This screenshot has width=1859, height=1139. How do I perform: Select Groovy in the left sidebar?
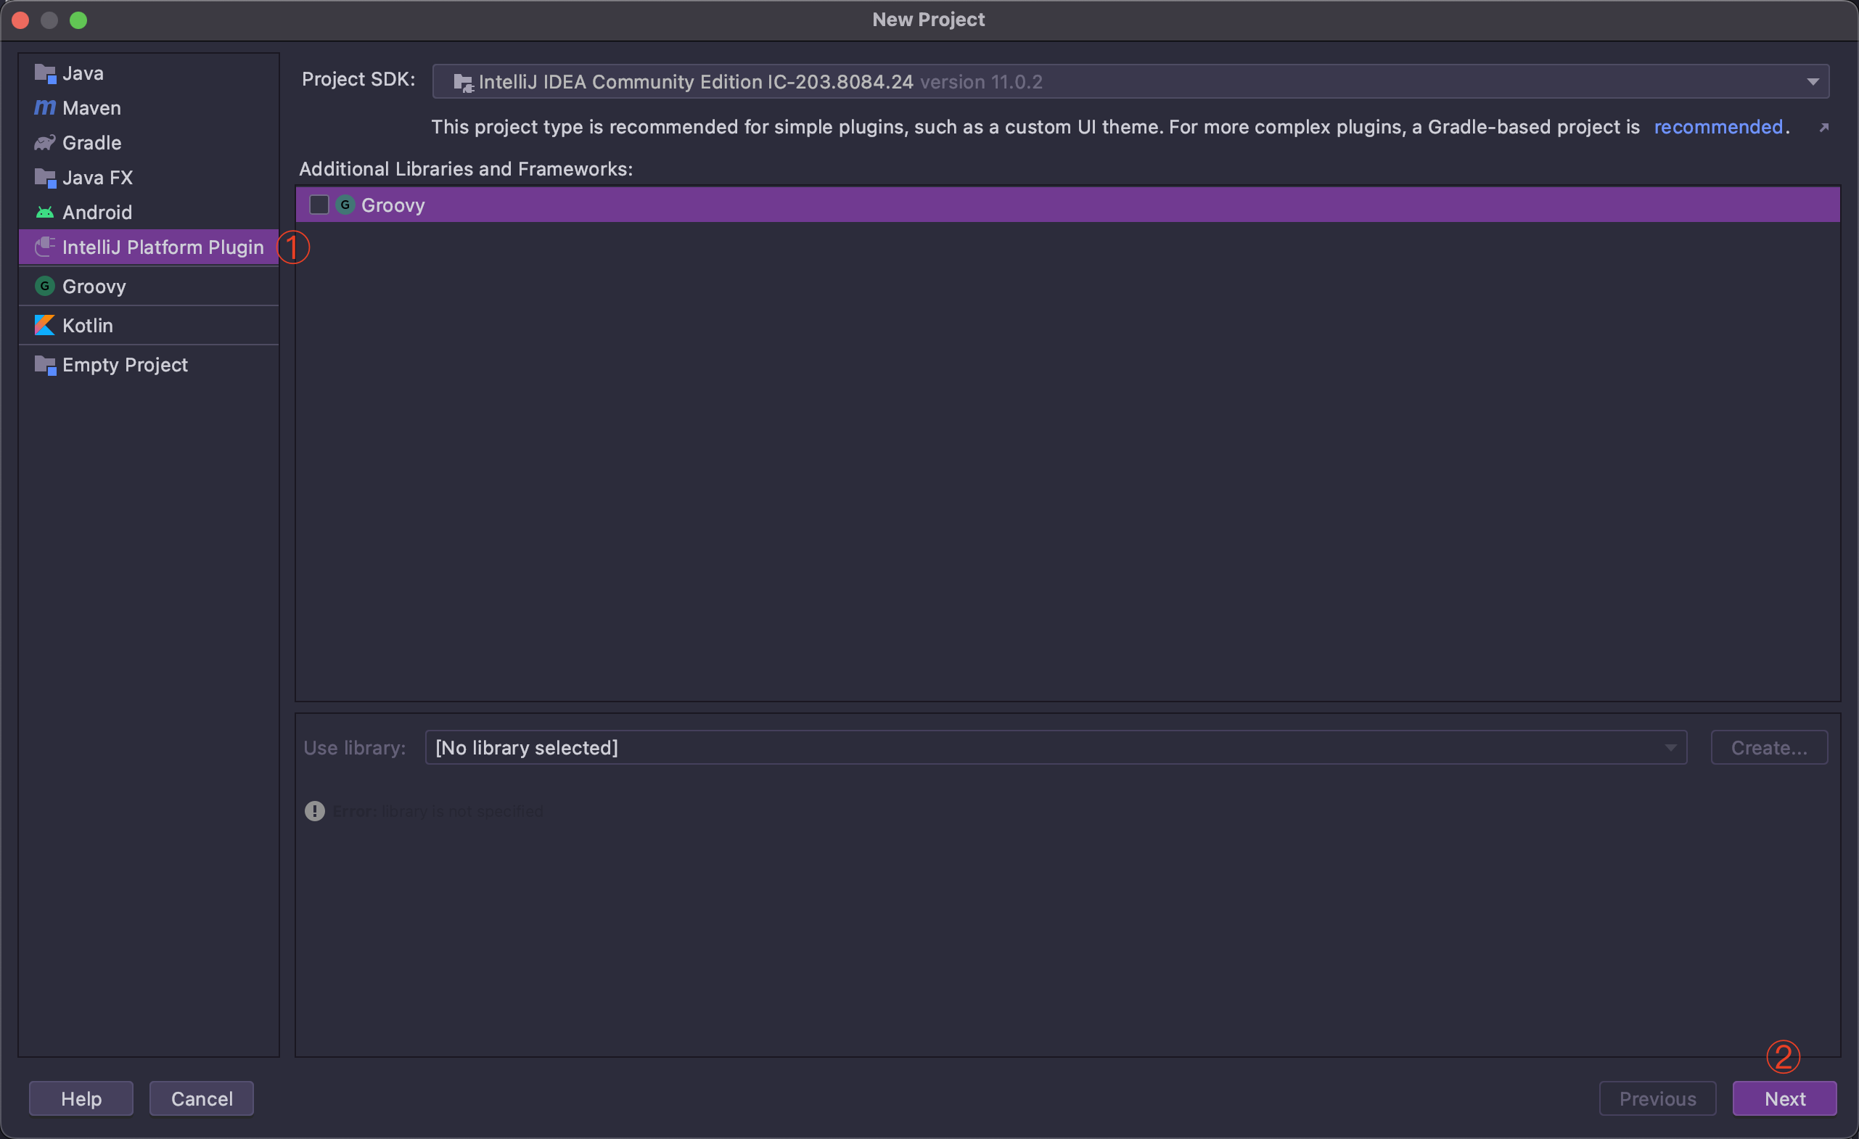click(149, 286)
